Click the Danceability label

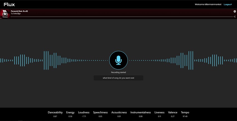pyautogui.click(x=55, y=112)
